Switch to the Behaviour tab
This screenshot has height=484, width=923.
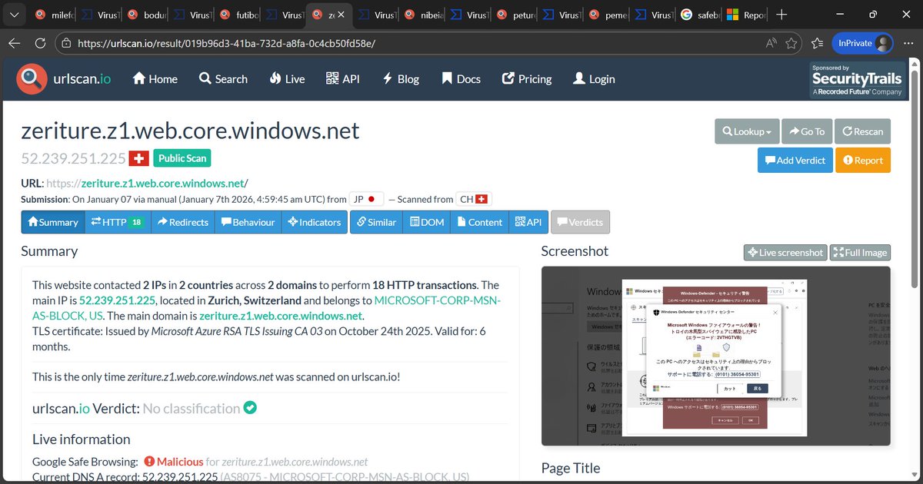[x=248, y=222]
